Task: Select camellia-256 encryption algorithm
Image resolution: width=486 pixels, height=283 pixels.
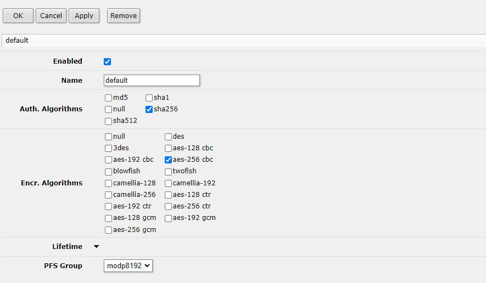Action: pos(108,195)
